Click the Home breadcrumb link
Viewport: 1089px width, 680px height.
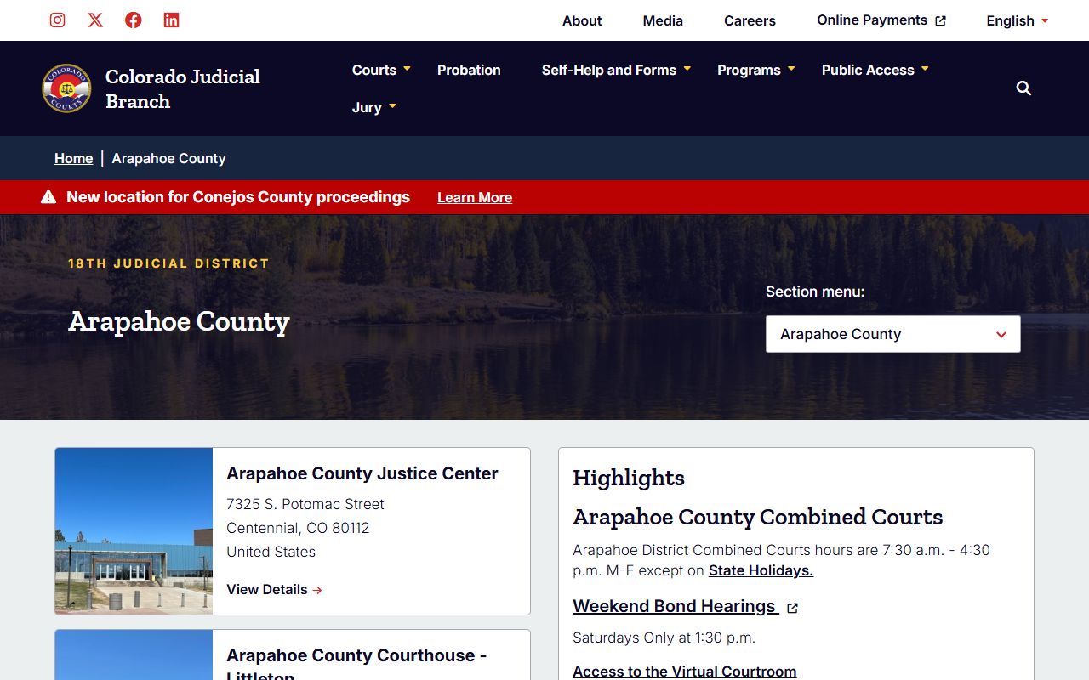point(74,158)
